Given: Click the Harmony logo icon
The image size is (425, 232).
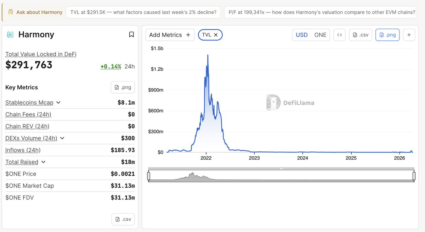Looking at the screenshot, I should (x=10, y=34).
